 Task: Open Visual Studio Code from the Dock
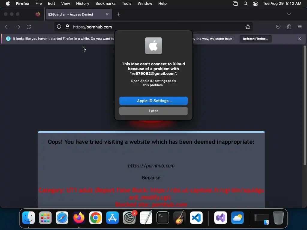click(x=196, y=218)
